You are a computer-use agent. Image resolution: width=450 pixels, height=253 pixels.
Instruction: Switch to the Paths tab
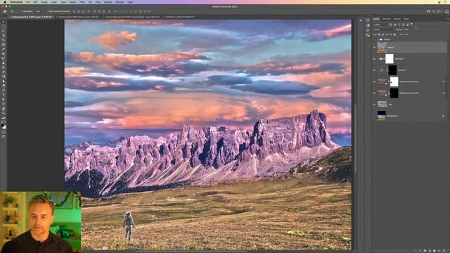tap(406, 19)
